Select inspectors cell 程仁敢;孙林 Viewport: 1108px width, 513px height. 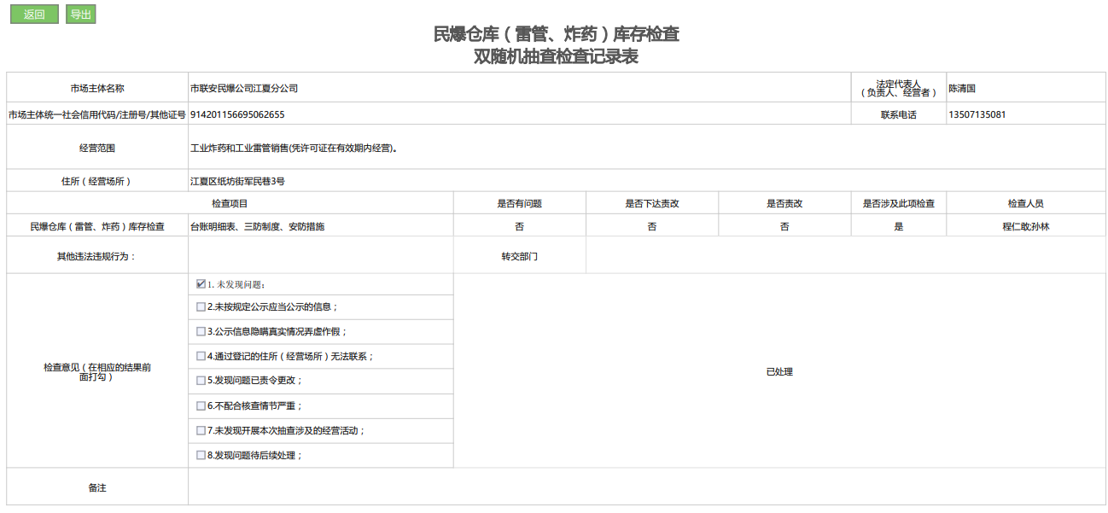point(1026,227)
